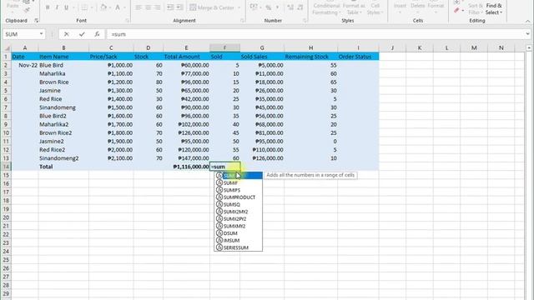Confirm formula entry with the checkmark icon
Image resolution: width=534 pixels, height=300 pixels.
tap(82, 34)
